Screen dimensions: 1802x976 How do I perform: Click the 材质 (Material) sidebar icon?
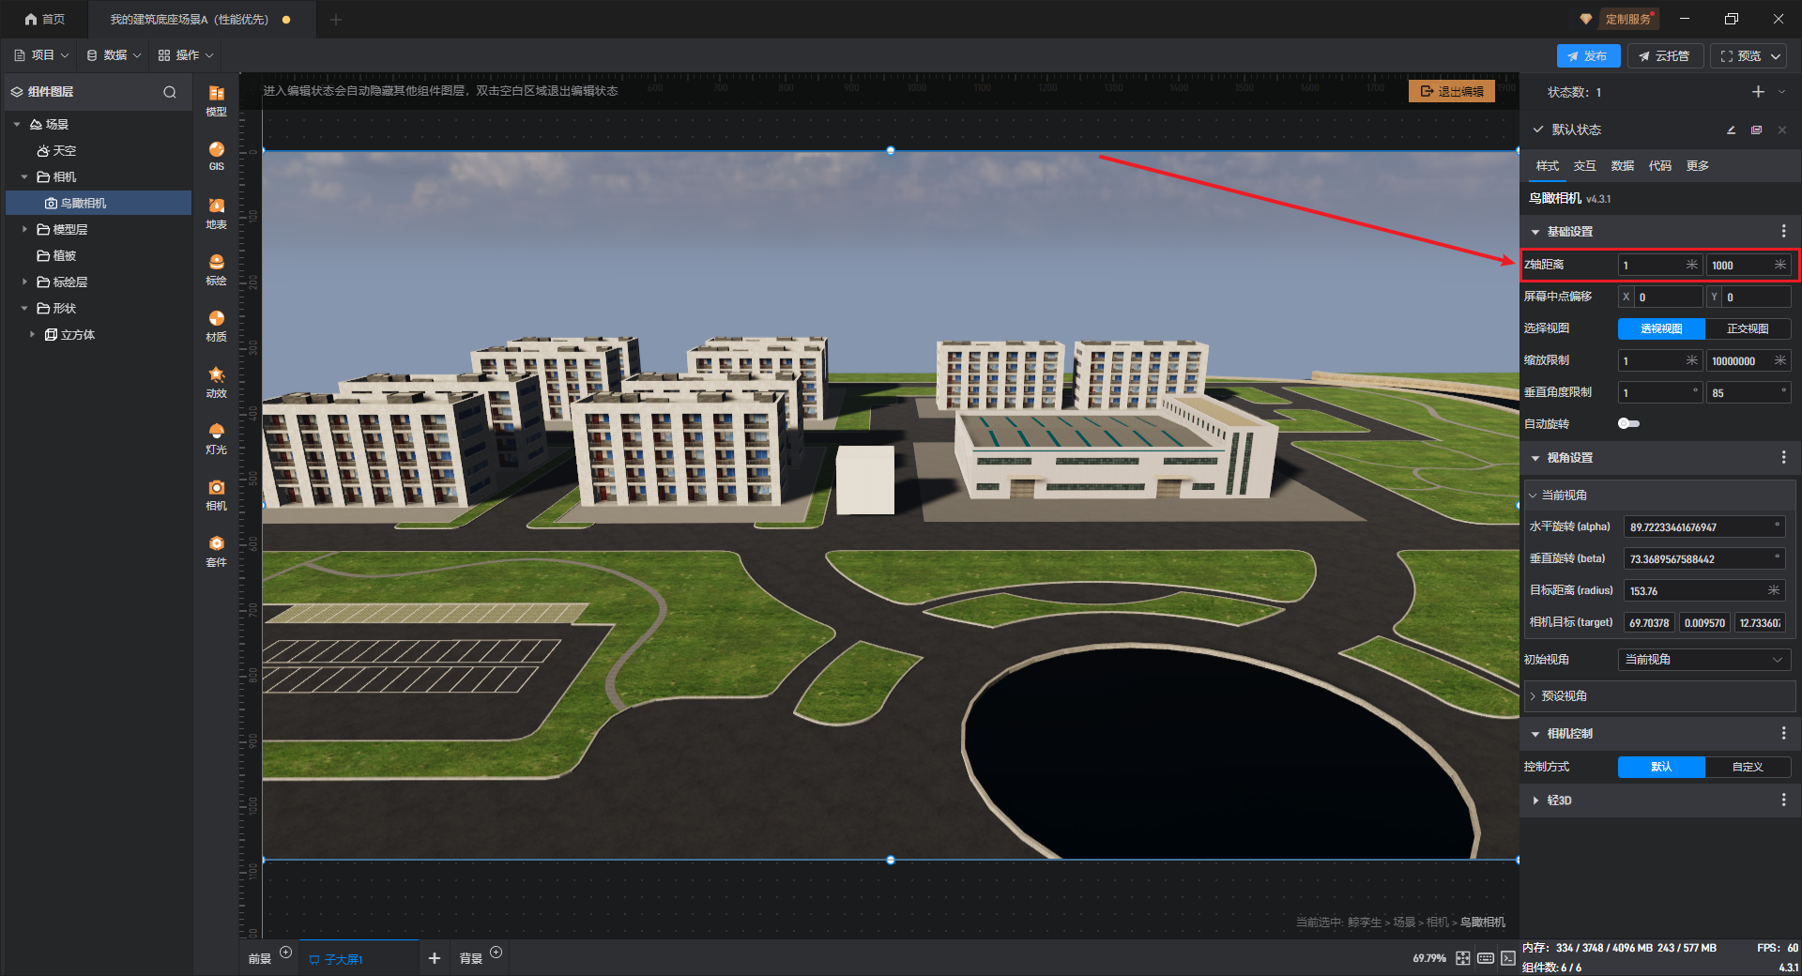216,325
